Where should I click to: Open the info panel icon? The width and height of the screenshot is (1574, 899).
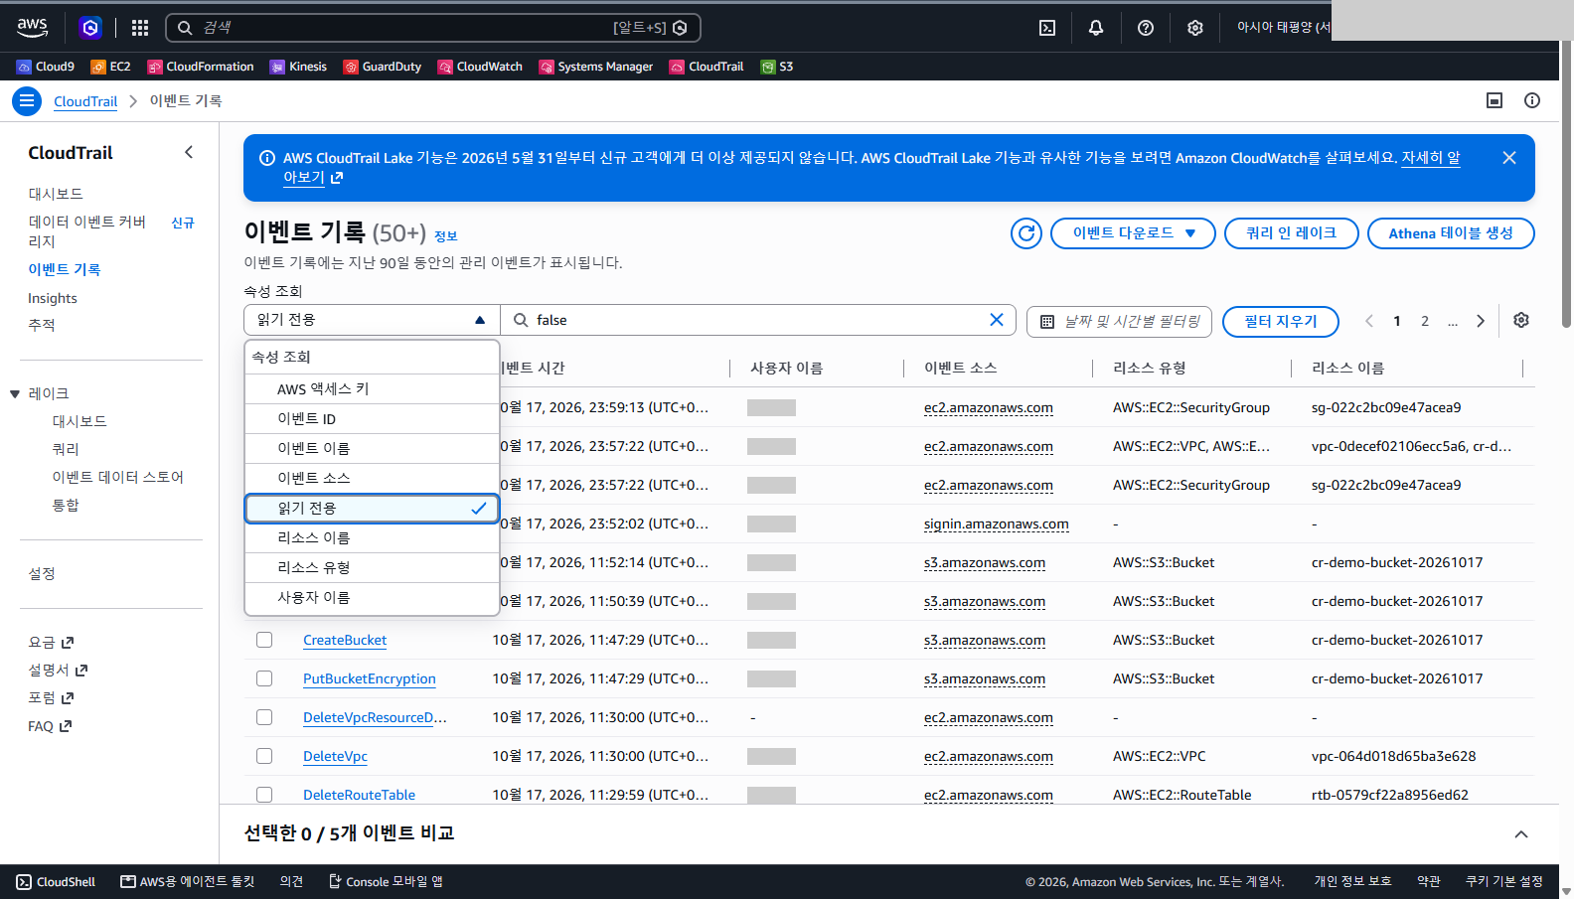pos(1532,100)
